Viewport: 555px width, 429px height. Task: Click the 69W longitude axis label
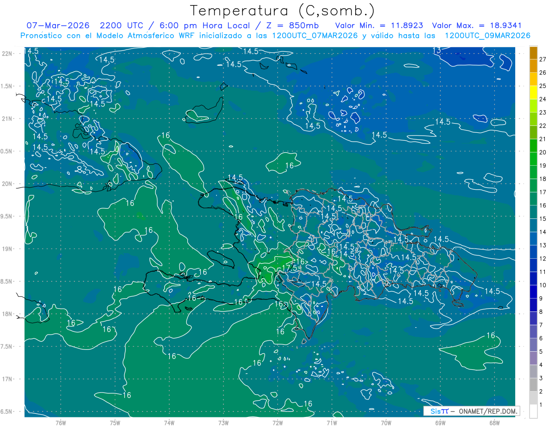(440, 423)
